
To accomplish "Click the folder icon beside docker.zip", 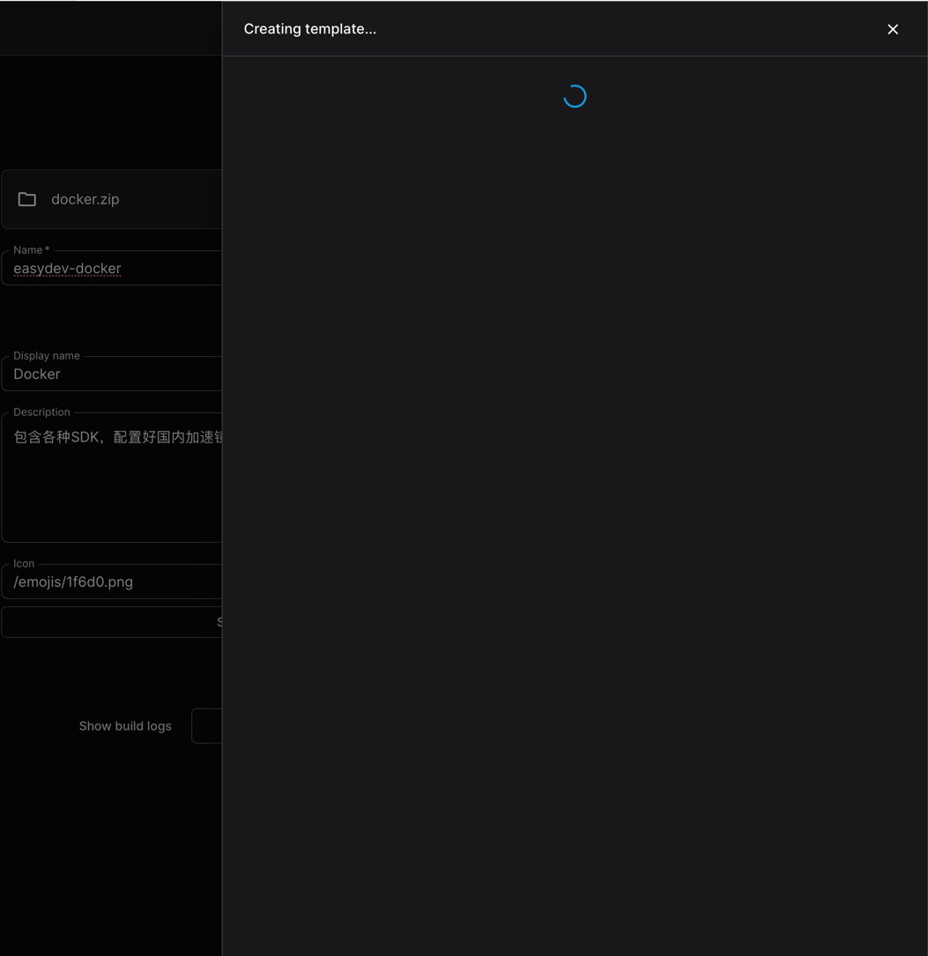I will [27, 199].
